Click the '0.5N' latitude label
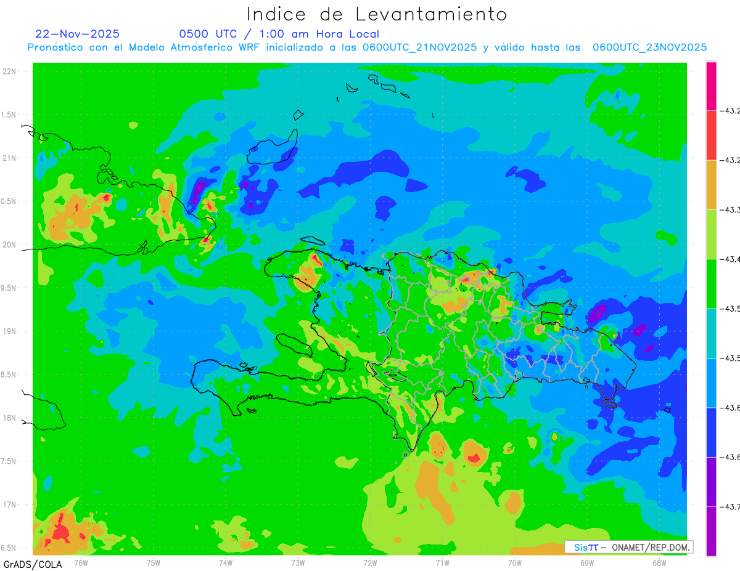 click(x=7, y=201)
